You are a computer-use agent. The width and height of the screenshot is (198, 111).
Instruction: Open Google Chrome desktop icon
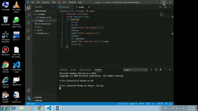tap(6, 67)
